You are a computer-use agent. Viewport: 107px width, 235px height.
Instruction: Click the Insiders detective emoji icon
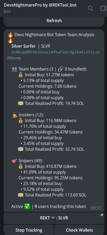point(14,115)
